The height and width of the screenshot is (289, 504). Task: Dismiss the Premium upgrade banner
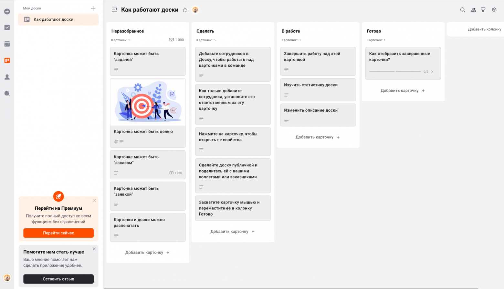point(94,201)
